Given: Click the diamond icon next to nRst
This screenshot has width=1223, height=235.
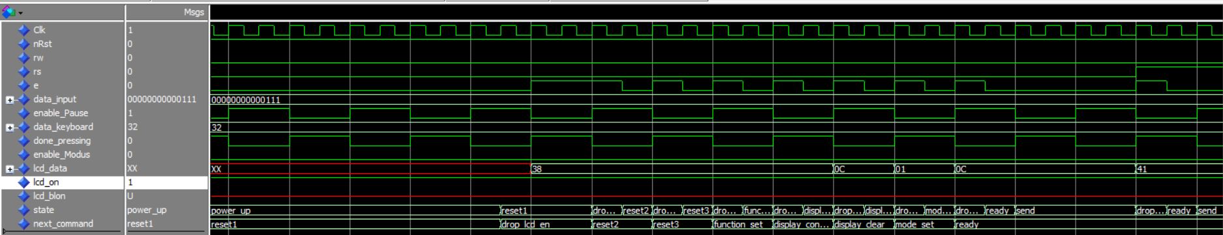Looking at the screenshot, I should (x=24, y=44).
